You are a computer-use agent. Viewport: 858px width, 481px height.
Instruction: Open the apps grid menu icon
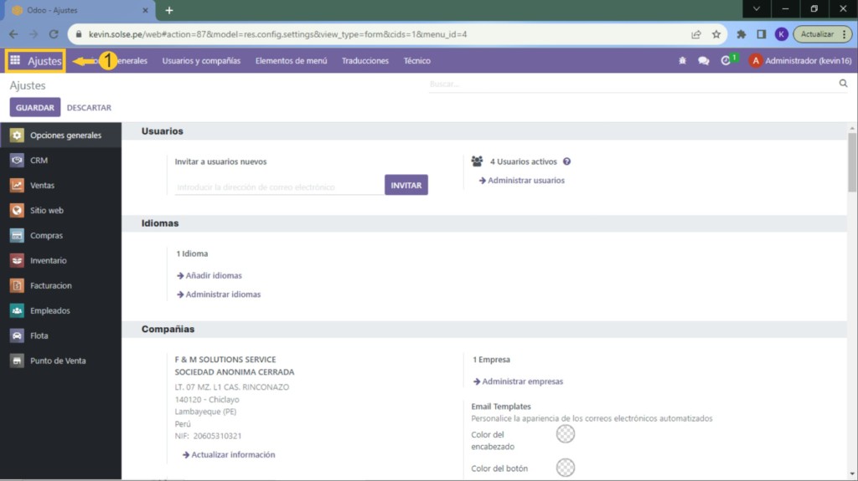pos(15,61)
